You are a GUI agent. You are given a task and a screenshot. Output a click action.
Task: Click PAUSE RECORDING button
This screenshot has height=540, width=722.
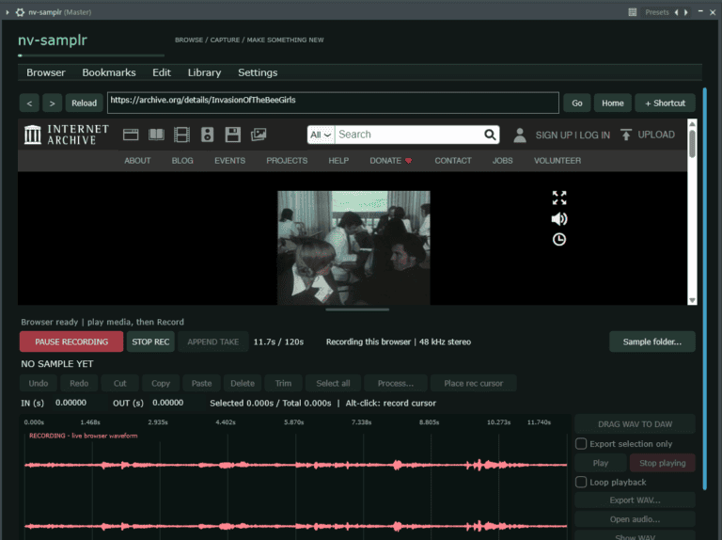pyautogui.click(x=71, y=341)
